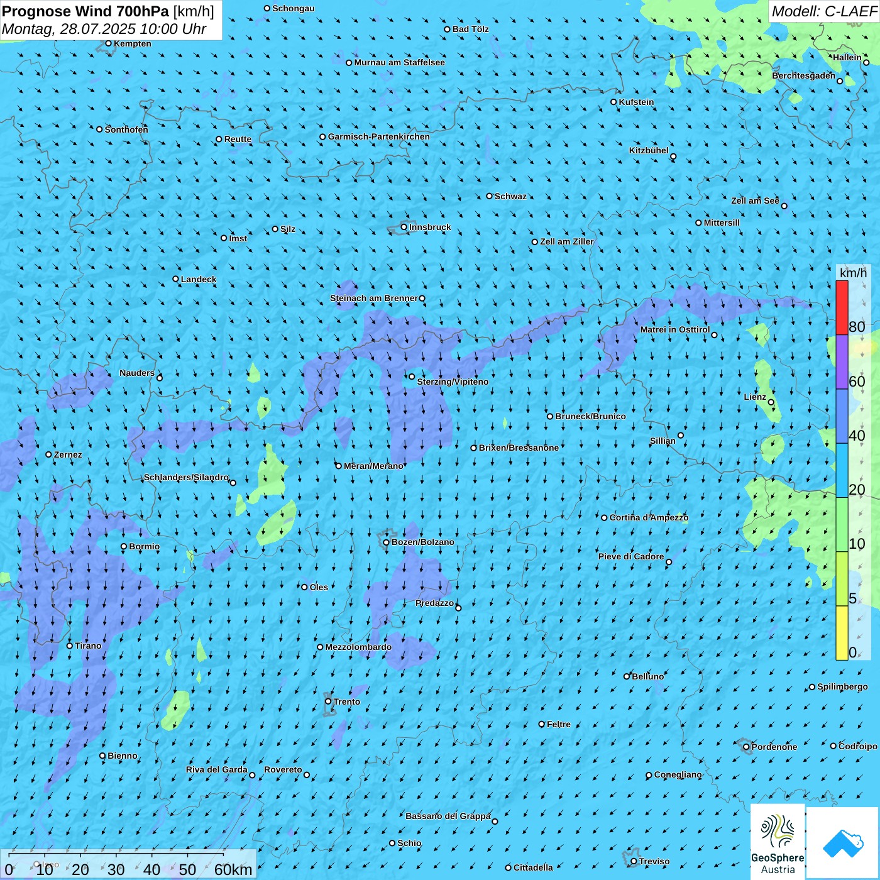Click the Trento city marker
880x880 pixels.
click(x=328, y=701)
